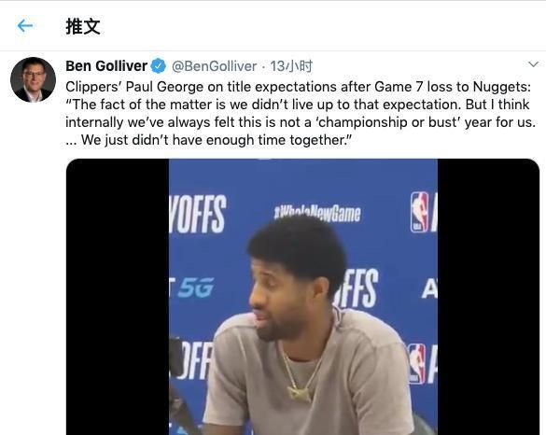Click the microphone shown in the video
This screenshot has height=435, width=546.
pyautogui.click(x=176, y=358)
